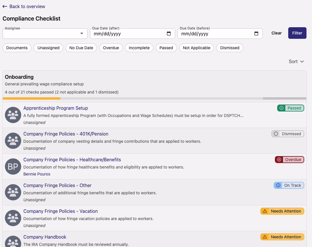This screenshot has height=247, width=312.
Task: Click group avatar for 401K/Pension policy
Action: 13,141
